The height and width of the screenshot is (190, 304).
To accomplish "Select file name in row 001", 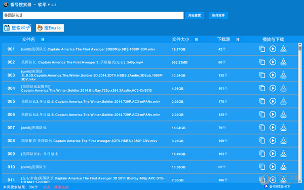I will point(88,49).
